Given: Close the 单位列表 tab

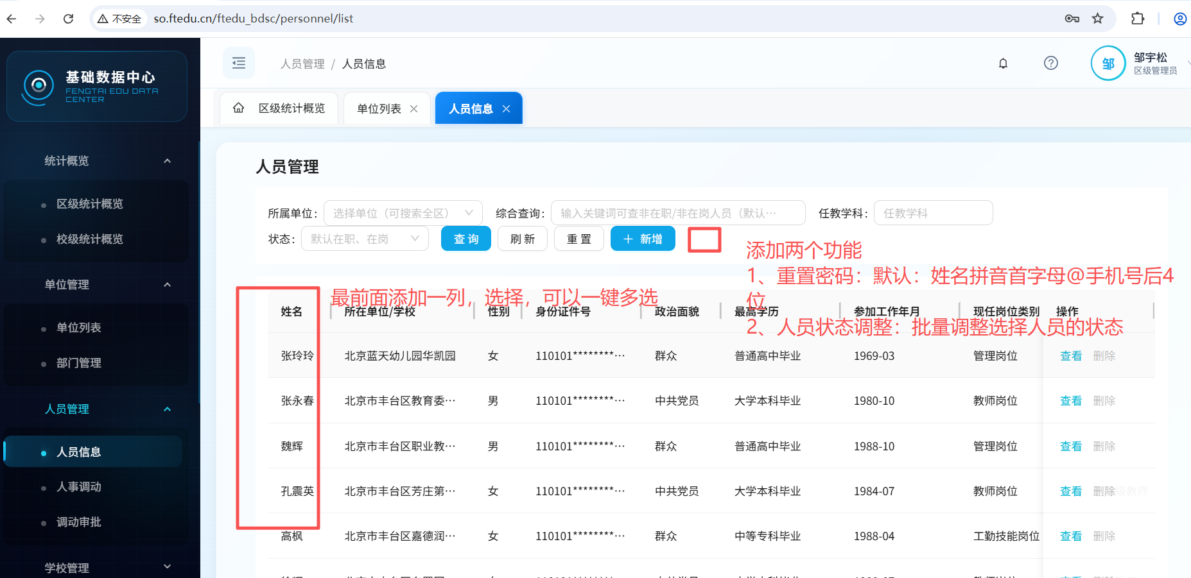Looking at the screenshot, I should click(414, 109).
